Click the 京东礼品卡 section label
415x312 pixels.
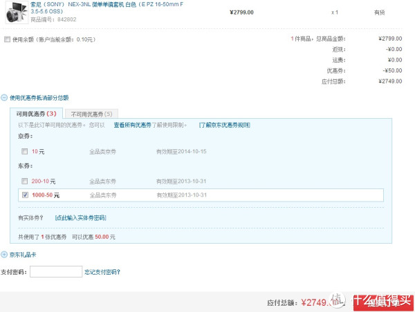[x=23, y=255]
